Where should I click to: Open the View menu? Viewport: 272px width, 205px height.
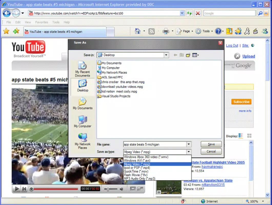(28, 22)
